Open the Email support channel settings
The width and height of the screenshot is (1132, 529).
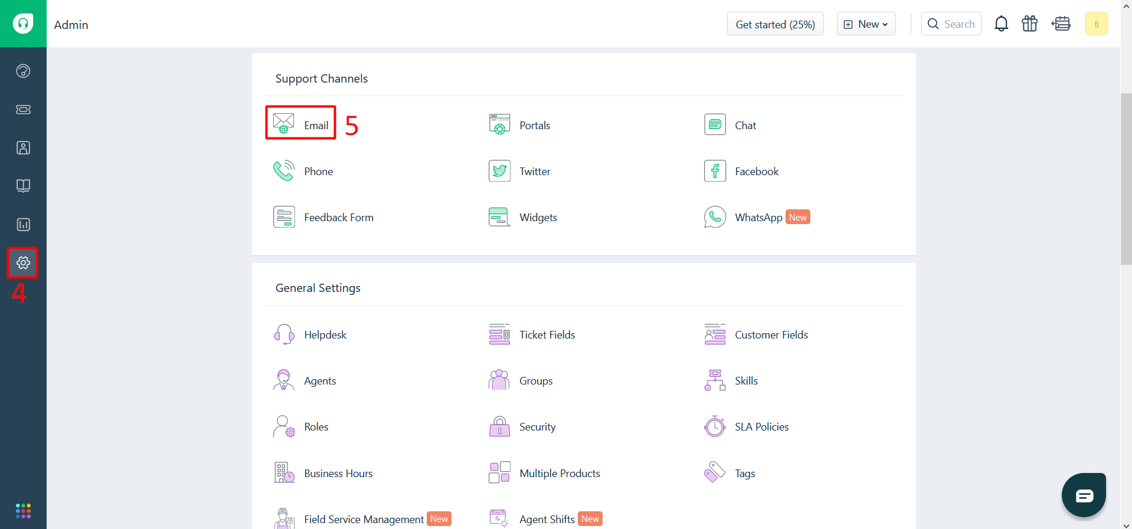click(x=301, y=124)
